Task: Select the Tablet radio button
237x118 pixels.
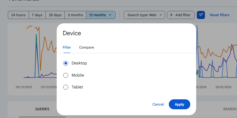Action: coord(66,87)
